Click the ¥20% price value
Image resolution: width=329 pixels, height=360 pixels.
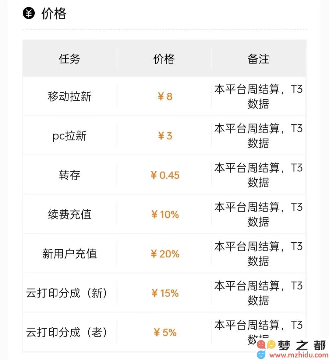coord(165,254)
